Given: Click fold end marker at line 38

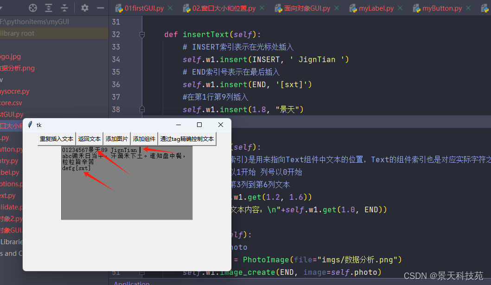Looking at the screenshot, I should pyautogui.click(x=142, y=109).
